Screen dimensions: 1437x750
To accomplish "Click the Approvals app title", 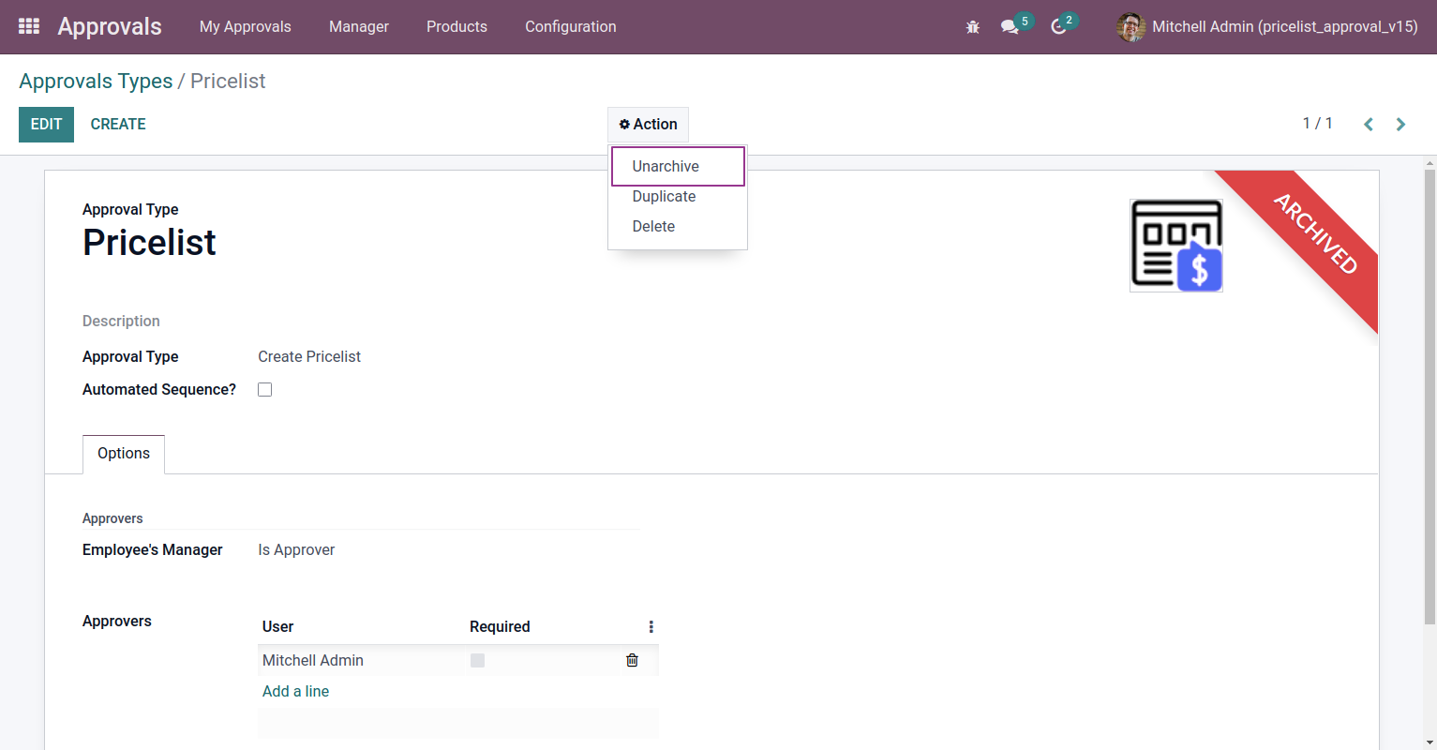I will point(110,26).
